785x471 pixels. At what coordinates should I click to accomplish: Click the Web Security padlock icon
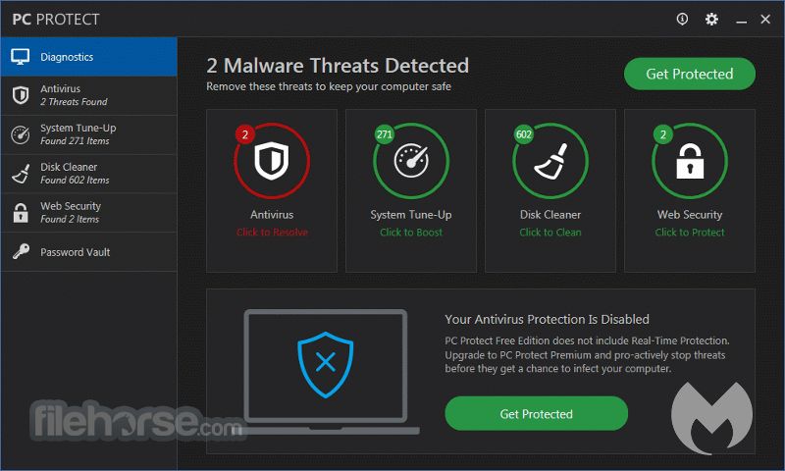click(x=690, y=161)
